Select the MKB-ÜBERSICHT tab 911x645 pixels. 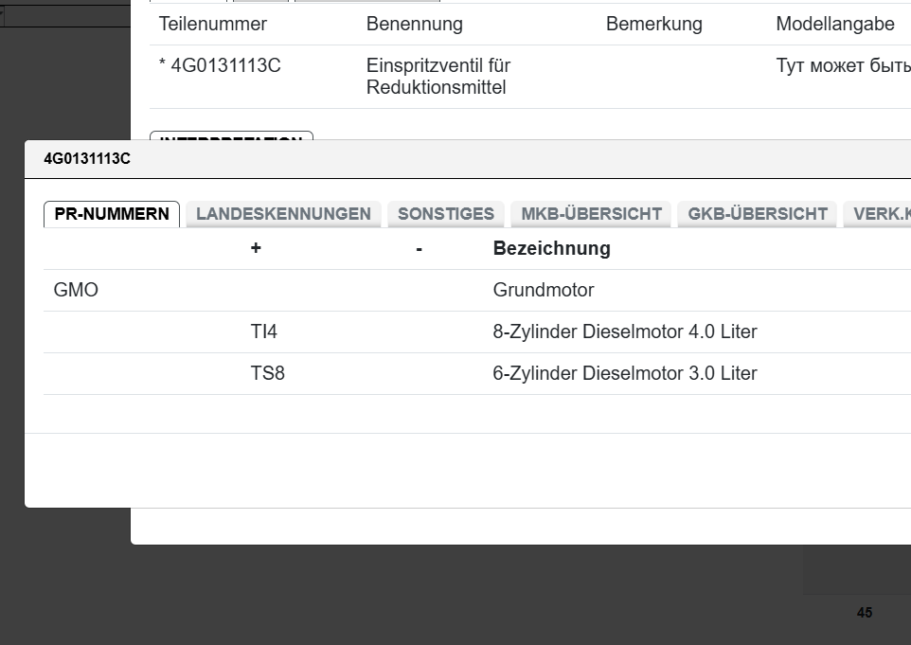pyautogui.click(x=590, y=213)
